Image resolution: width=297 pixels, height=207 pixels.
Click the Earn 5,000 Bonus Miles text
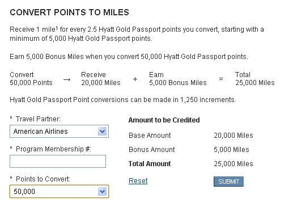(177, 79)
